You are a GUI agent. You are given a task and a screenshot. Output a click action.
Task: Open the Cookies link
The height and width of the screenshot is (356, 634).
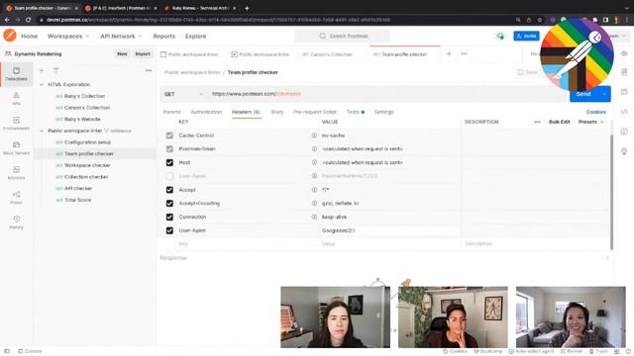pos(596,112)
